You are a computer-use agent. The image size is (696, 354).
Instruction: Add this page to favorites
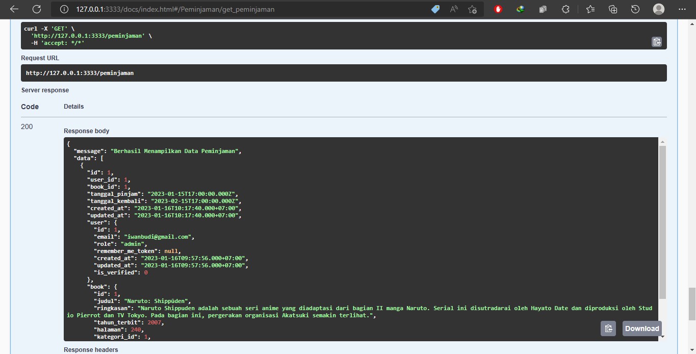(472, 9)
